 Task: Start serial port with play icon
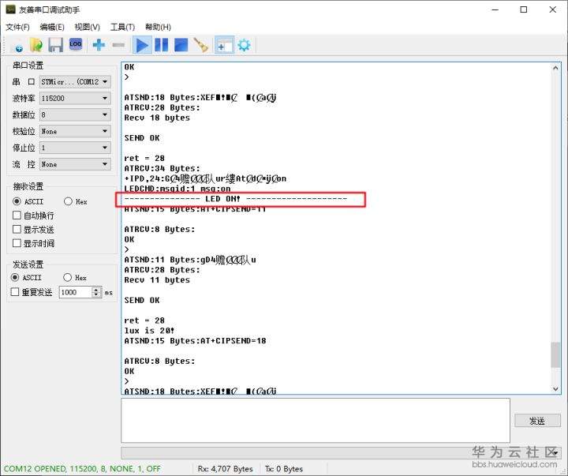point(142,45)
